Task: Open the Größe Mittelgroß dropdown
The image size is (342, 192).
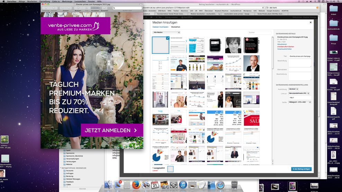Action: [x=300, y=102]
